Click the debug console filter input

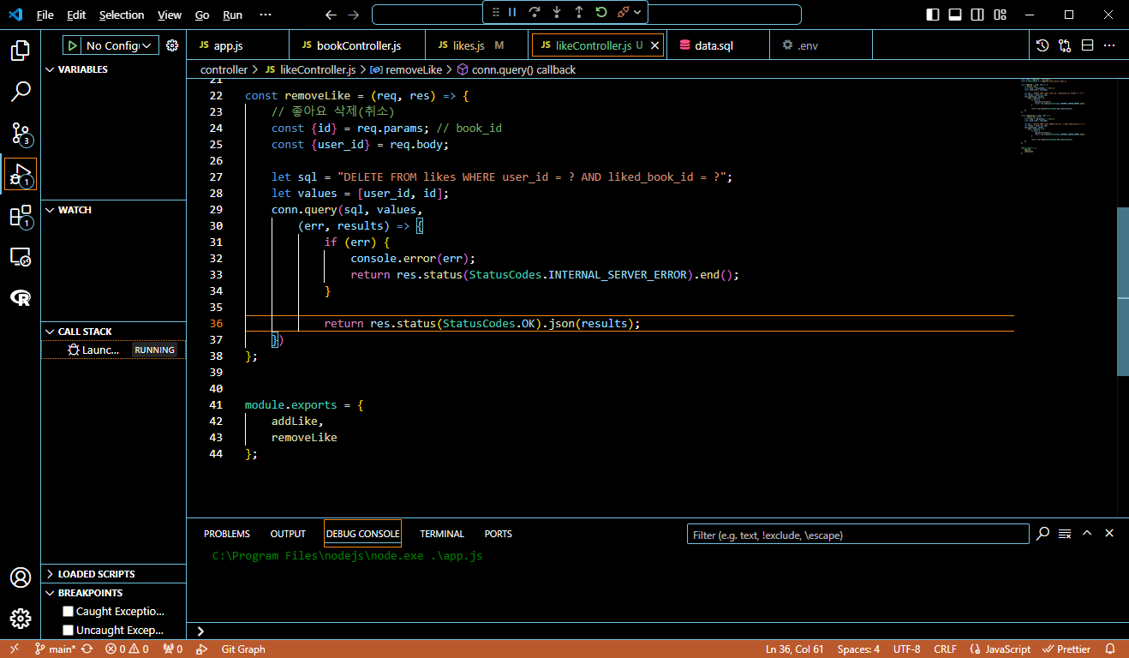[857, 535]
